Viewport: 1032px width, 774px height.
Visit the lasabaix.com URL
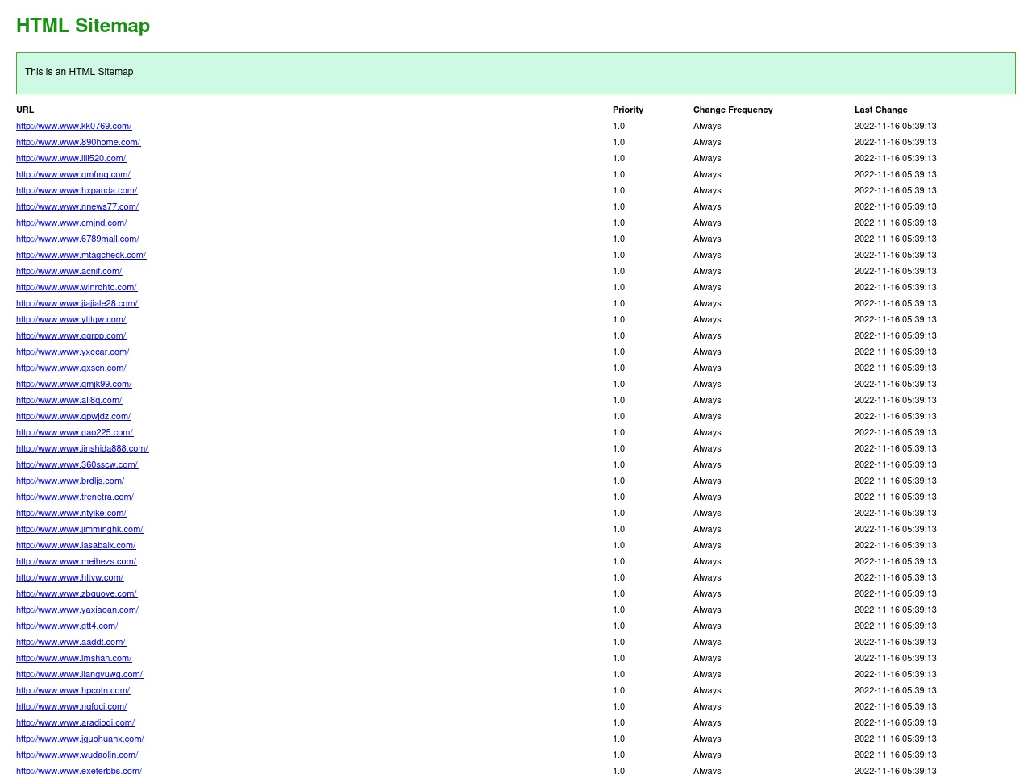pyautogui.click(x=76, y=545)
